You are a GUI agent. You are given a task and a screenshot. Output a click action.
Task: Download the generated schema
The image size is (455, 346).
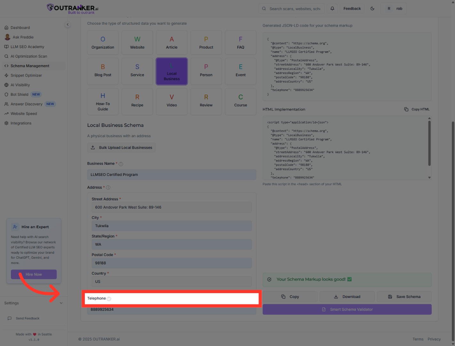[x=347, y=297]
